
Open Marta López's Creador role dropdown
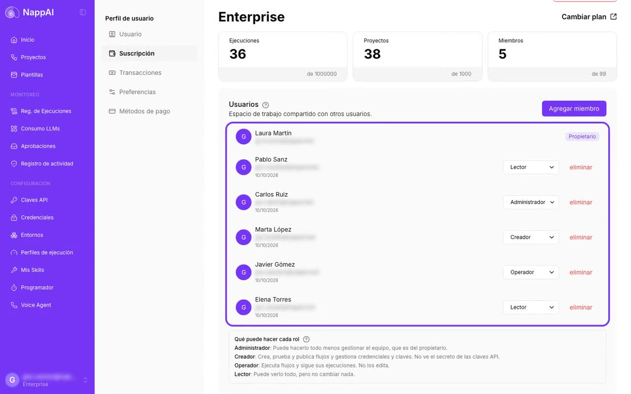coord(531,237)
